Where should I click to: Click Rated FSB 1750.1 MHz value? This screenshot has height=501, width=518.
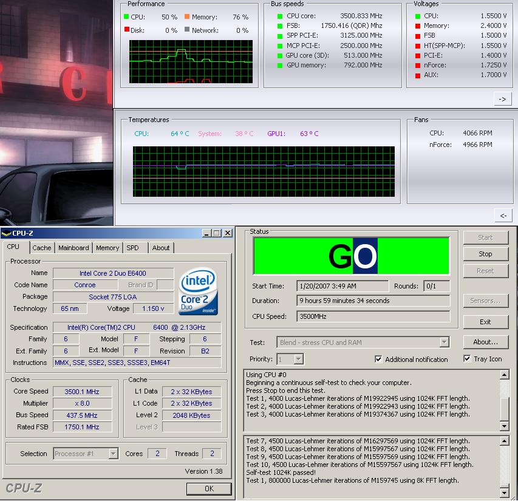click(82, 427)
